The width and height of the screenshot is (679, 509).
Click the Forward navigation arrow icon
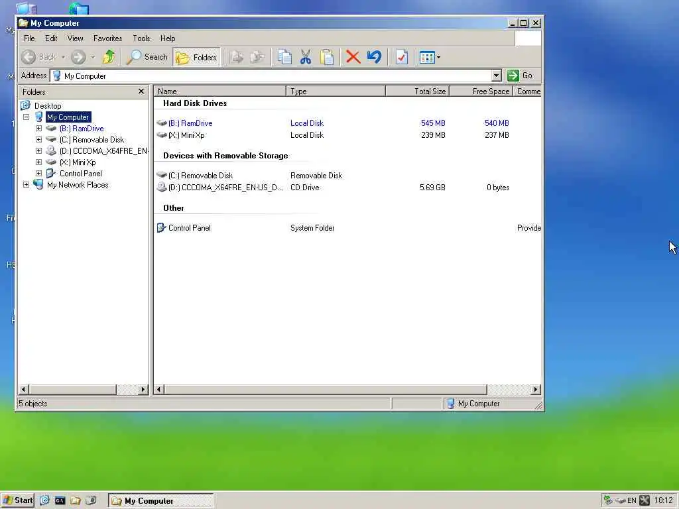pos(78,57)
